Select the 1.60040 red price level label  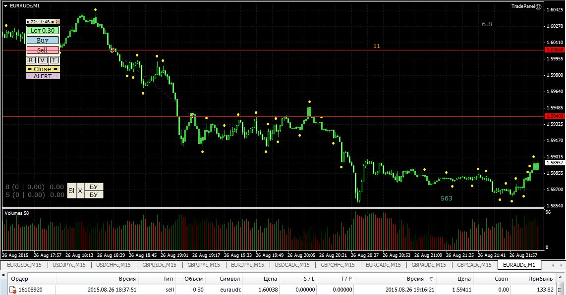[555, 50]
